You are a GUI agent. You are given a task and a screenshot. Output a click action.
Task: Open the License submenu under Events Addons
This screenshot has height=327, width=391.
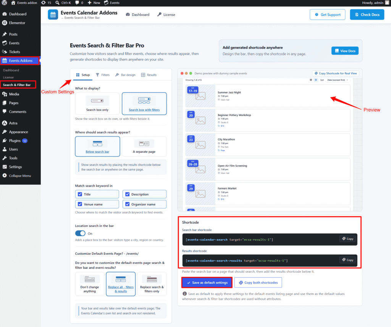point(8,77)
